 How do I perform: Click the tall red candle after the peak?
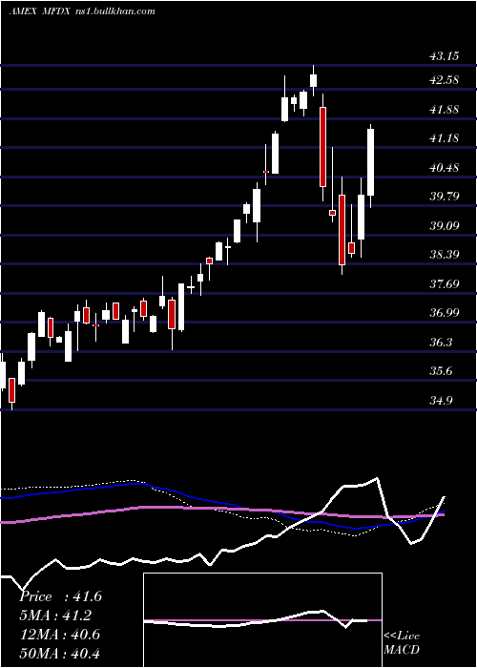click(322, 147)
